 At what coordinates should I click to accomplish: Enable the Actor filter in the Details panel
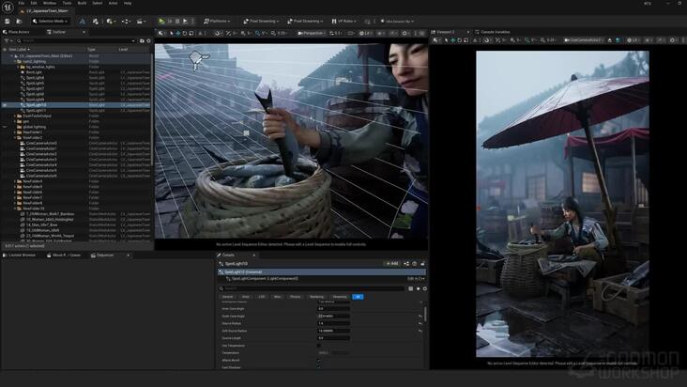pos(245,297)
